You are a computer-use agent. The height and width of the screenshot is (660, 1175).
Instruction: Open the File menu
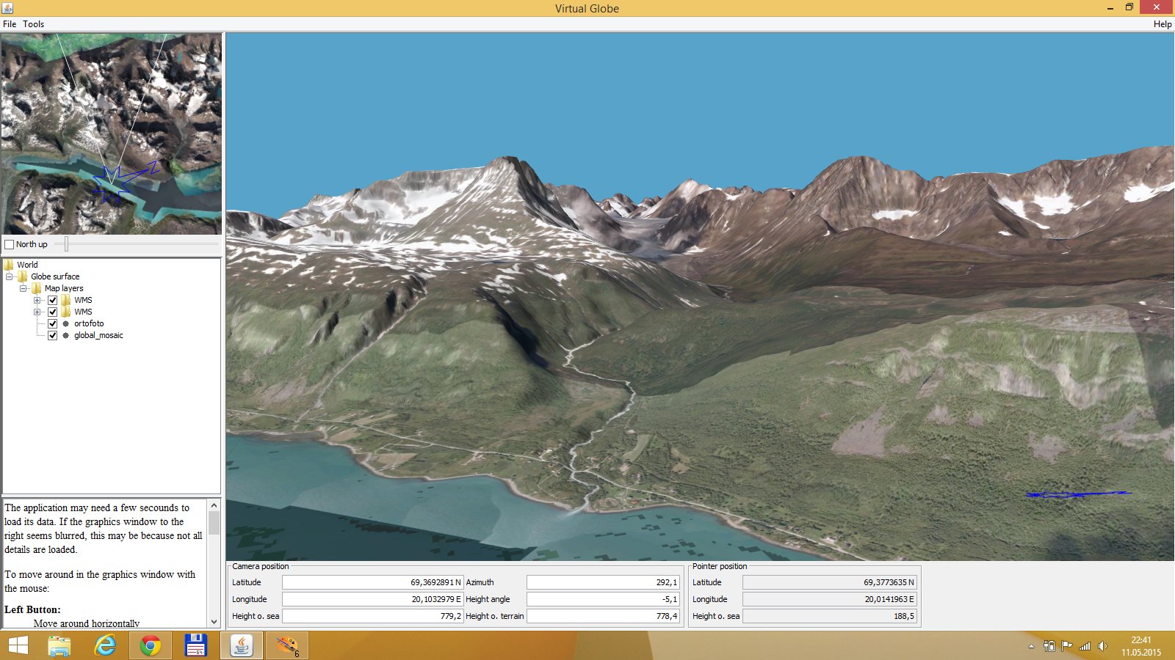point(10,24)
